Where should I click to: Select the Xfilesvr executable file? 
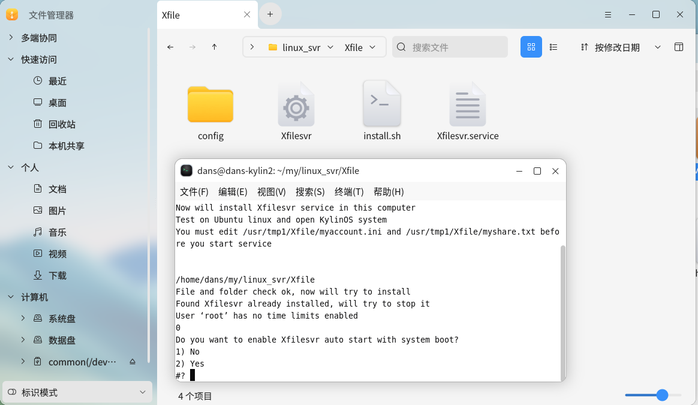(x=296, y=111)
